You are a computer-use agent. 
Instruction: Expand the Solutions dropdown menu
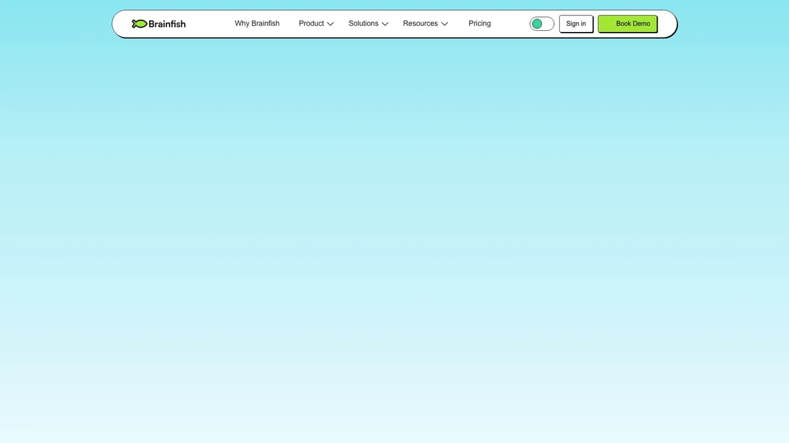click(x=369, y=23)
